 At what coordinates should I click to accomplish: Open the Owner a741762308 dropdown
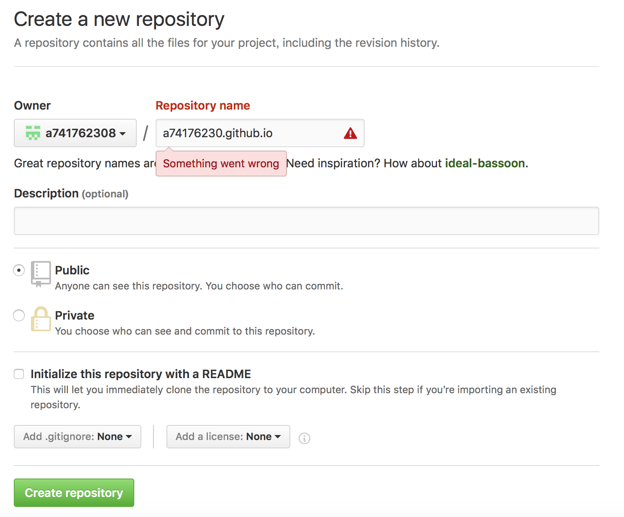tap(75, 133)
